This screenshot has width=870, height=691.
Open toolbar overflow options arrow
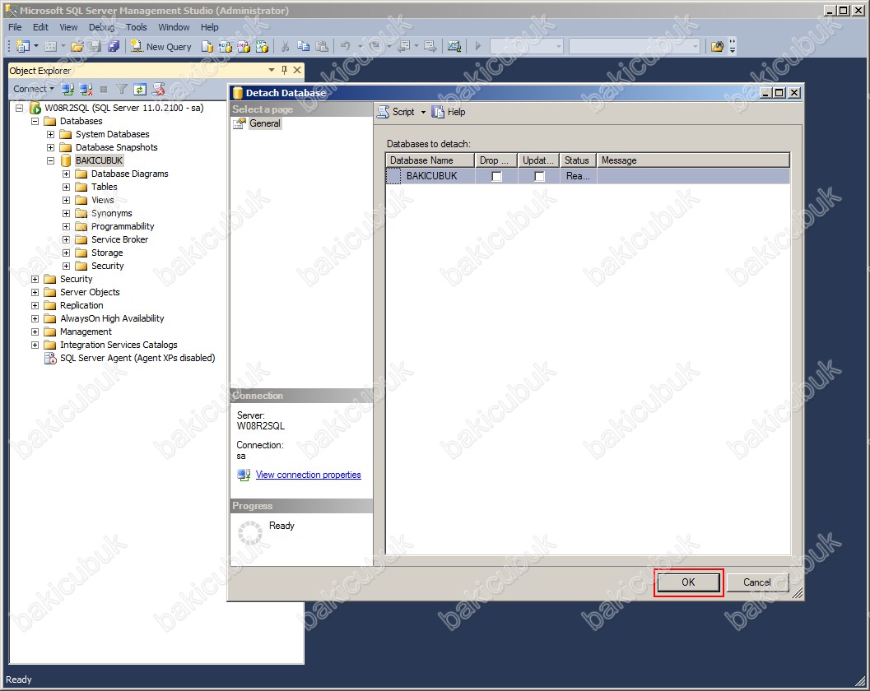pyautogui.click(x=733, y=47)
